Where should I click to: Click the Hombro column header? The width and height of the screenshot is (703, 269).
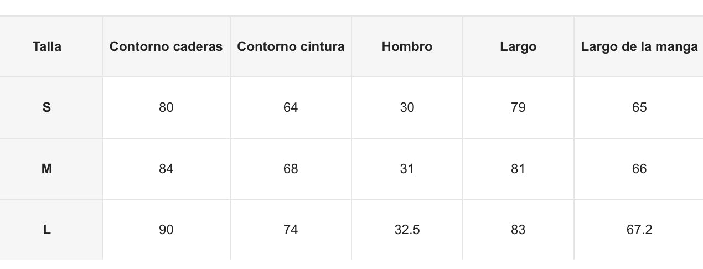[x=407, y=46]
